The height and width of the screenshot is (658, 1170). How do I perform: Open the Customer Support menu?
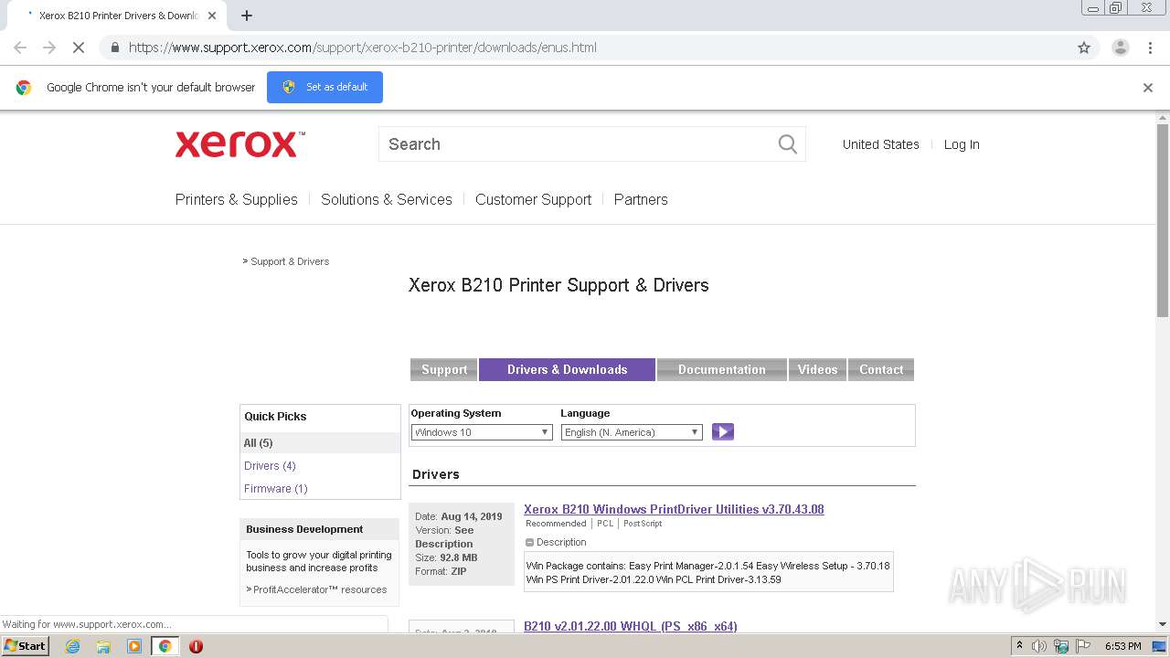[533, 199]
